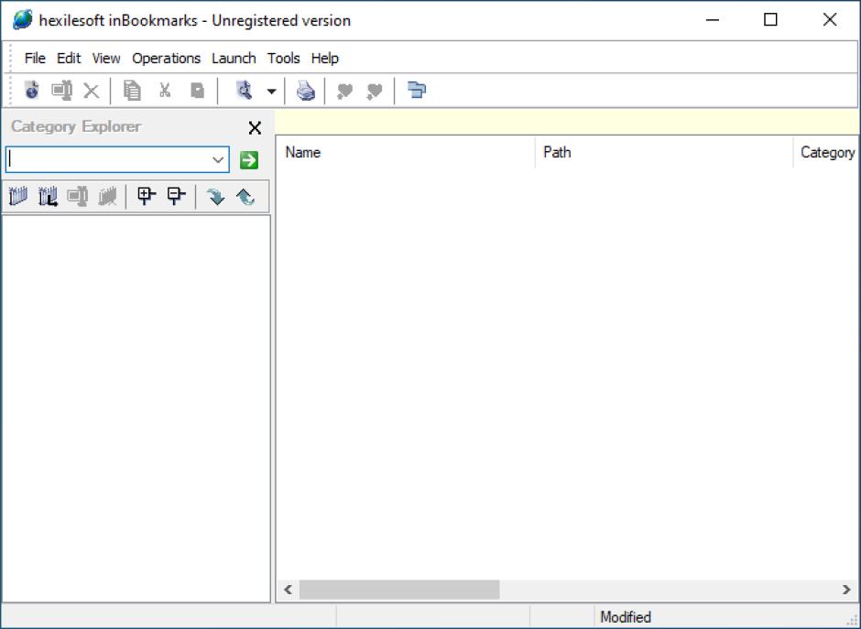The width and height of the screenshot is (861, 629).
Task: Sort list by Name column header
Action: click(406, 153)
